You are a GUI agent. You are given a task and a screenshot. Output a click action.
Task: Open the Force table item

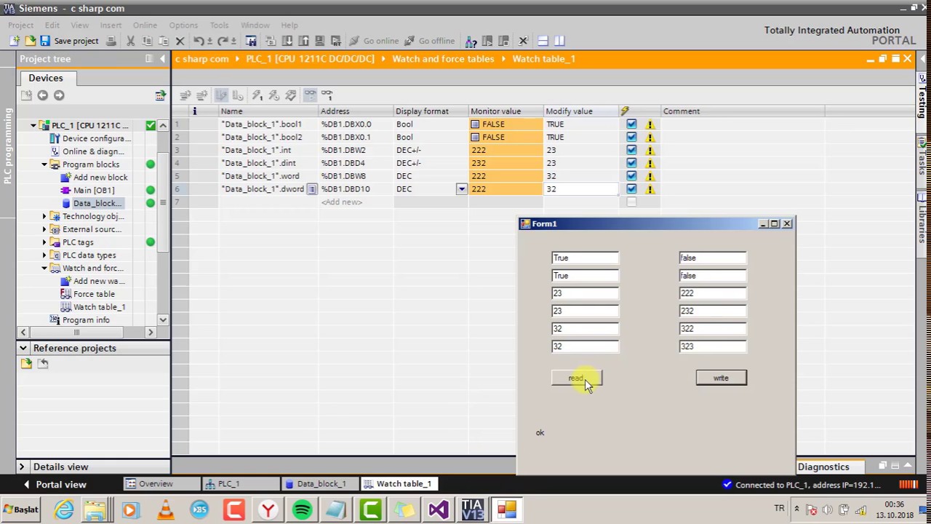pyautogui.click(x=88, y=294)
